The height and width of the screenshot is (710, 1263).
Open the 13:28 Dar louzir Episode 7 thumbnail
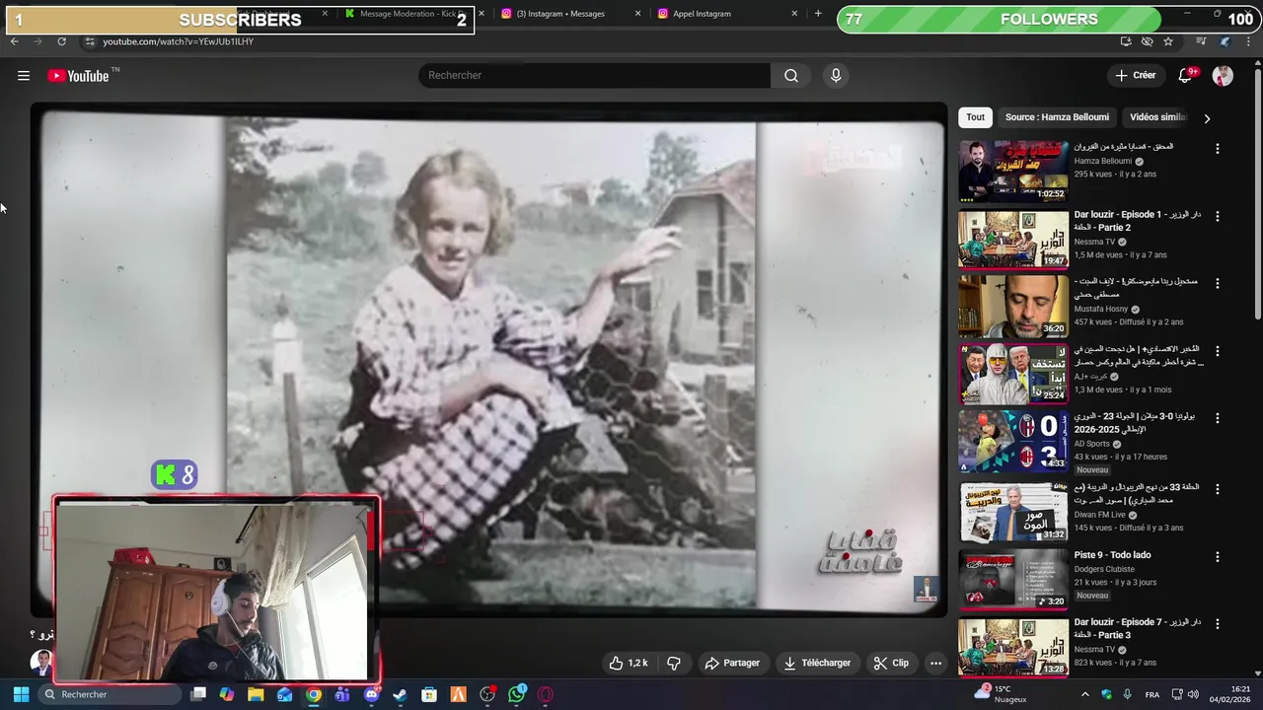[x=1013, y=647]
